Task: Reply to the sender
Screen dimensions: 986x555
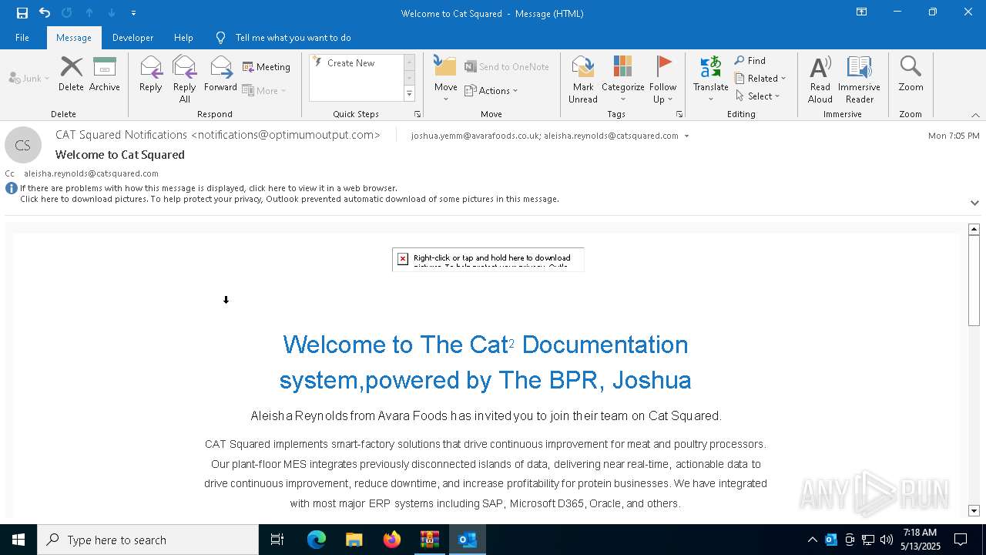Action: [x=151, y=74]
